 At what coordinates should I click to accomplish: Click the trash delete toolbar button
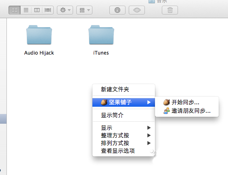(170, 10)
